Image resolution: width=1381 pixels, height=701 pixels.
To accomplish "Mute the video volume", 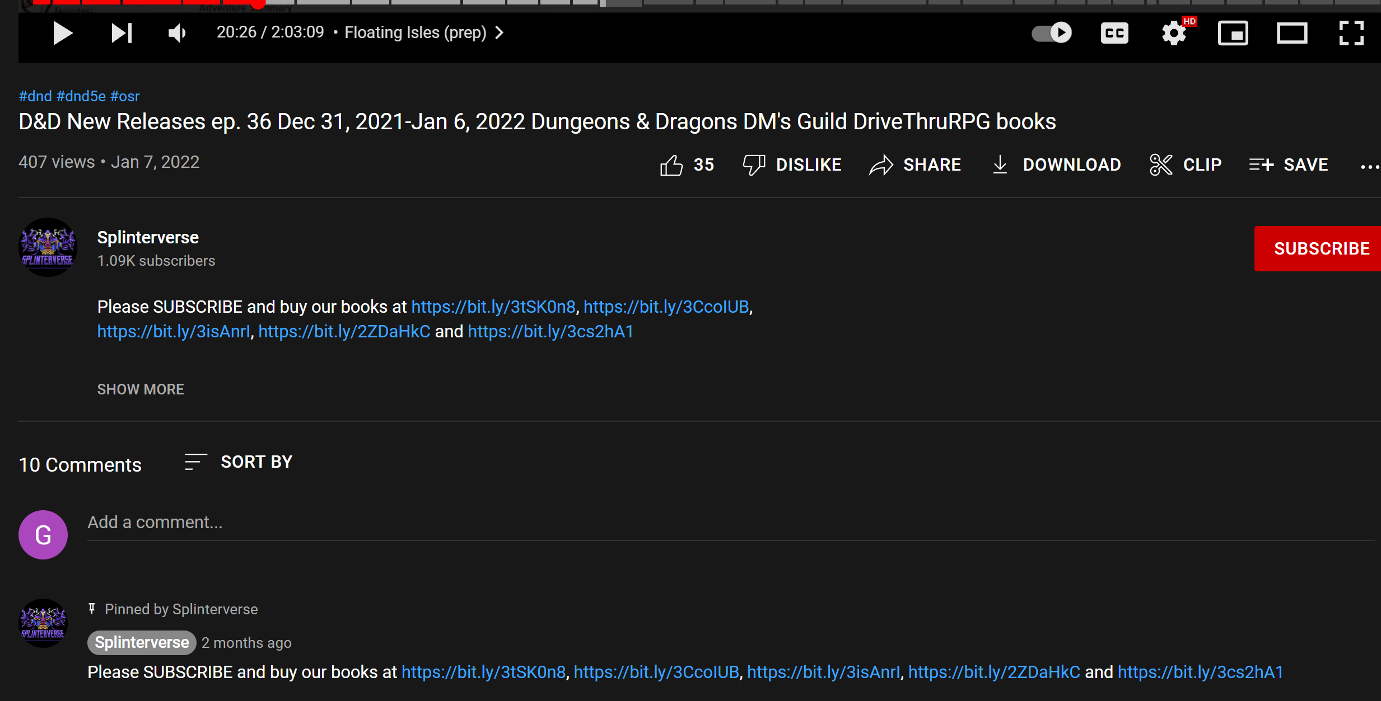I will (177, 33).
